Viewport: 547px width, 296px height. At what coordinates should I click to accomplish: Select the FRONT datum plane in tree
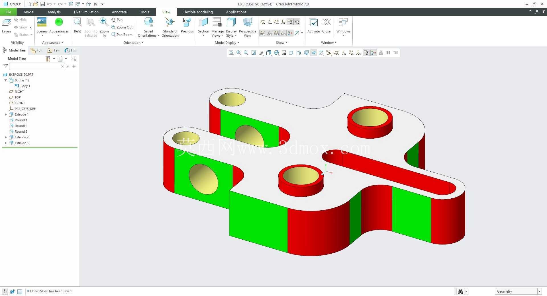tap(20, 103)
